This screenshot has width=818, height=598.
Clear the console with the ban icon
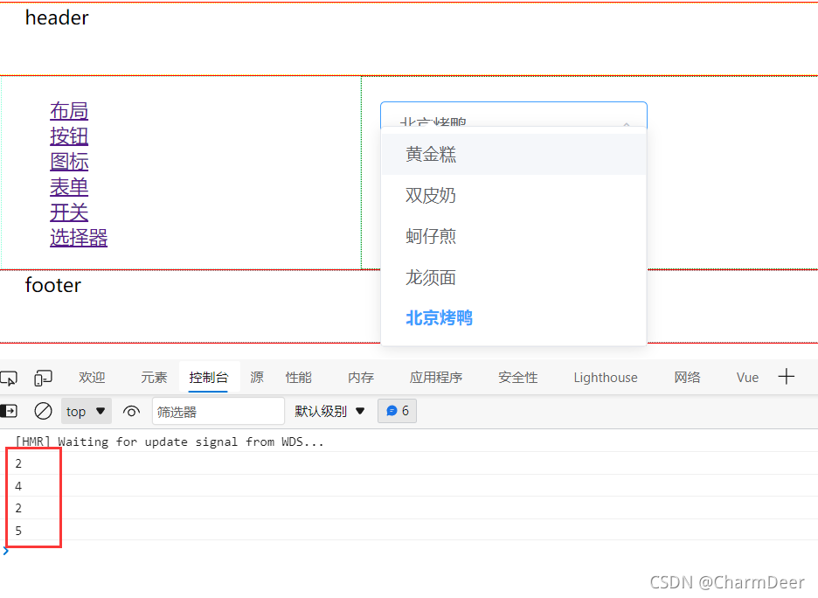pos(43,411)
